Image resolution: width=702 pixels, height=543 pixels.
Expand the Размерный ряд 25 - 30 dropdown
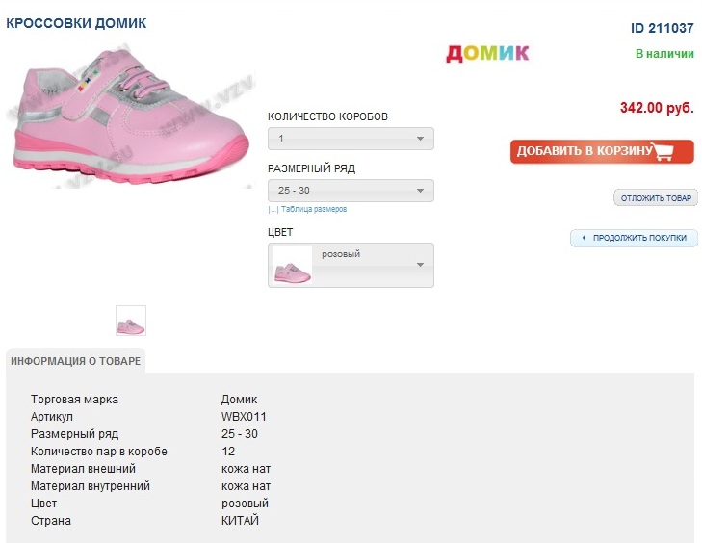(x=351, y=191)
